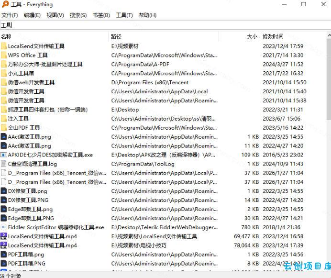Viewport: 331px width, 278px height.
Task: Click icon of 1 KB AAct激活工具.png
Action: coord(4,137)
